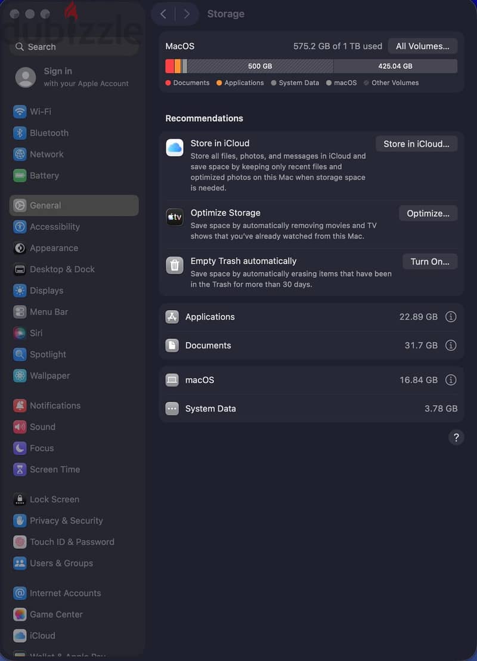
Task: Open the Siri icon
Action: 20,333
